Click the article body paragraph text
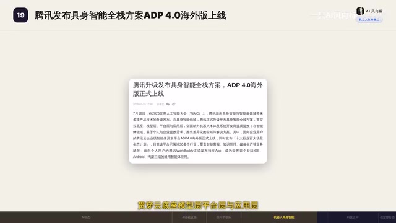Viewport: 396px width, 223px height. [x=198, y=135]
